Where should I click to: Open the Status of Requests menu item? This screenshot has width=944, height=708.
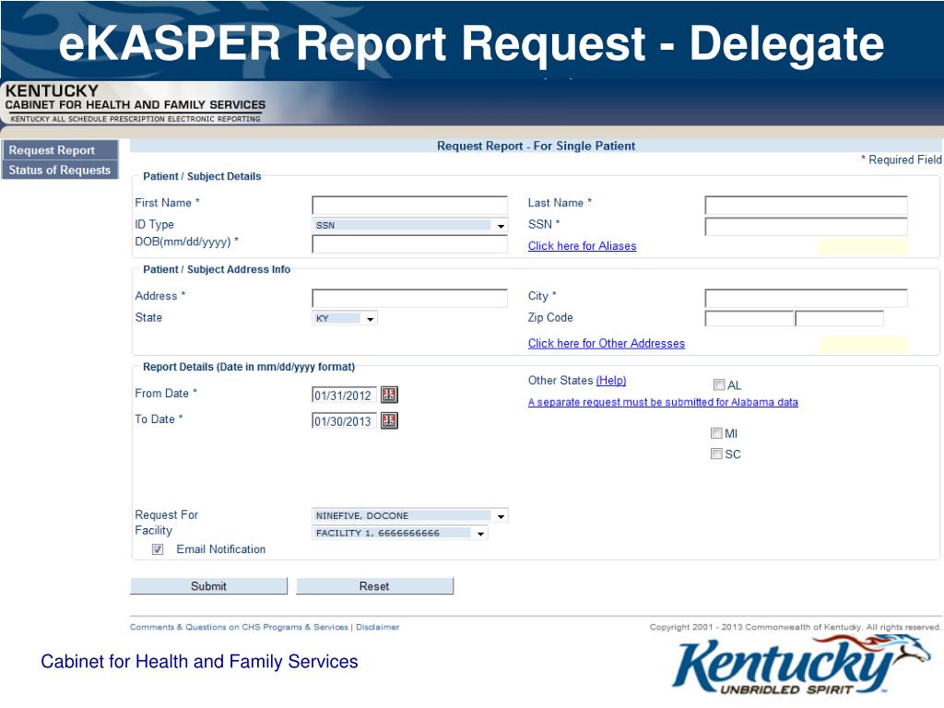point(60,170)
